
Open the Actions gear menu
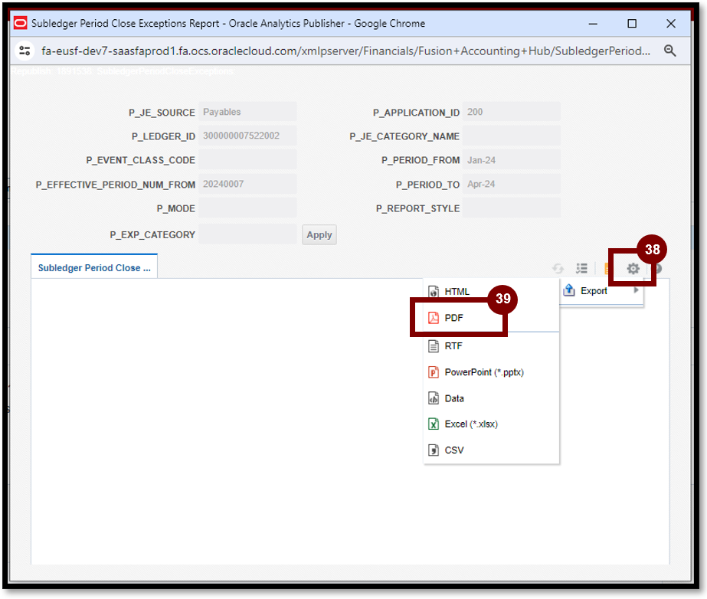(633, 269)
